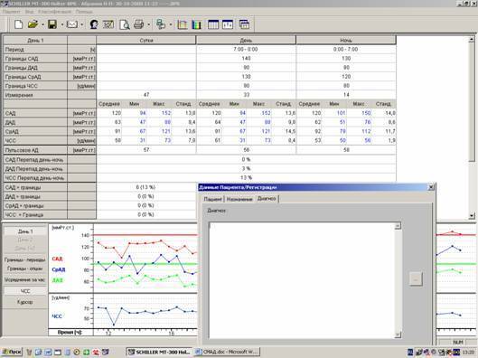Click the Пуск Start button on the taskbar
The image size is (478, 358).
pyautogui.click(x=12, y=352)
